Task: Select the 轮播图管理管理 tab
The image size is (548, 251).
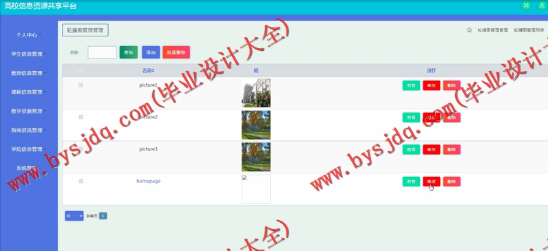Action: point(85,30)
